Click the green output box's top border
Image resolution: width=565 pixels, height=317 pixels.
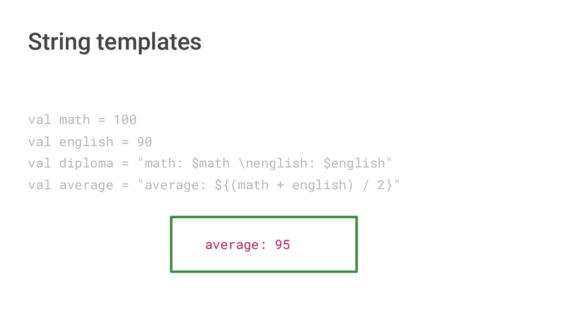tap(264, 217)
